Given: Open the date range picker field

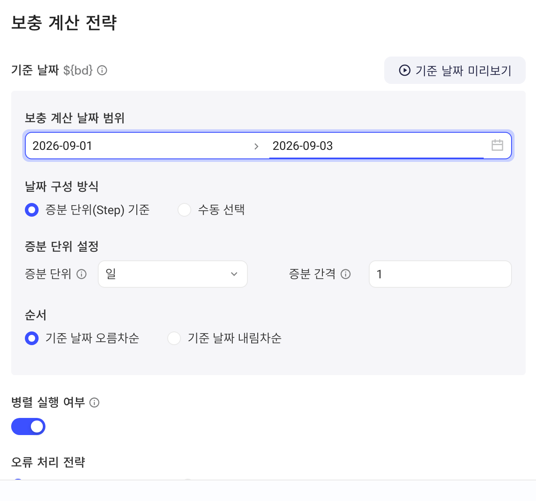Looking at the screenshot, I should pos(268,146).
